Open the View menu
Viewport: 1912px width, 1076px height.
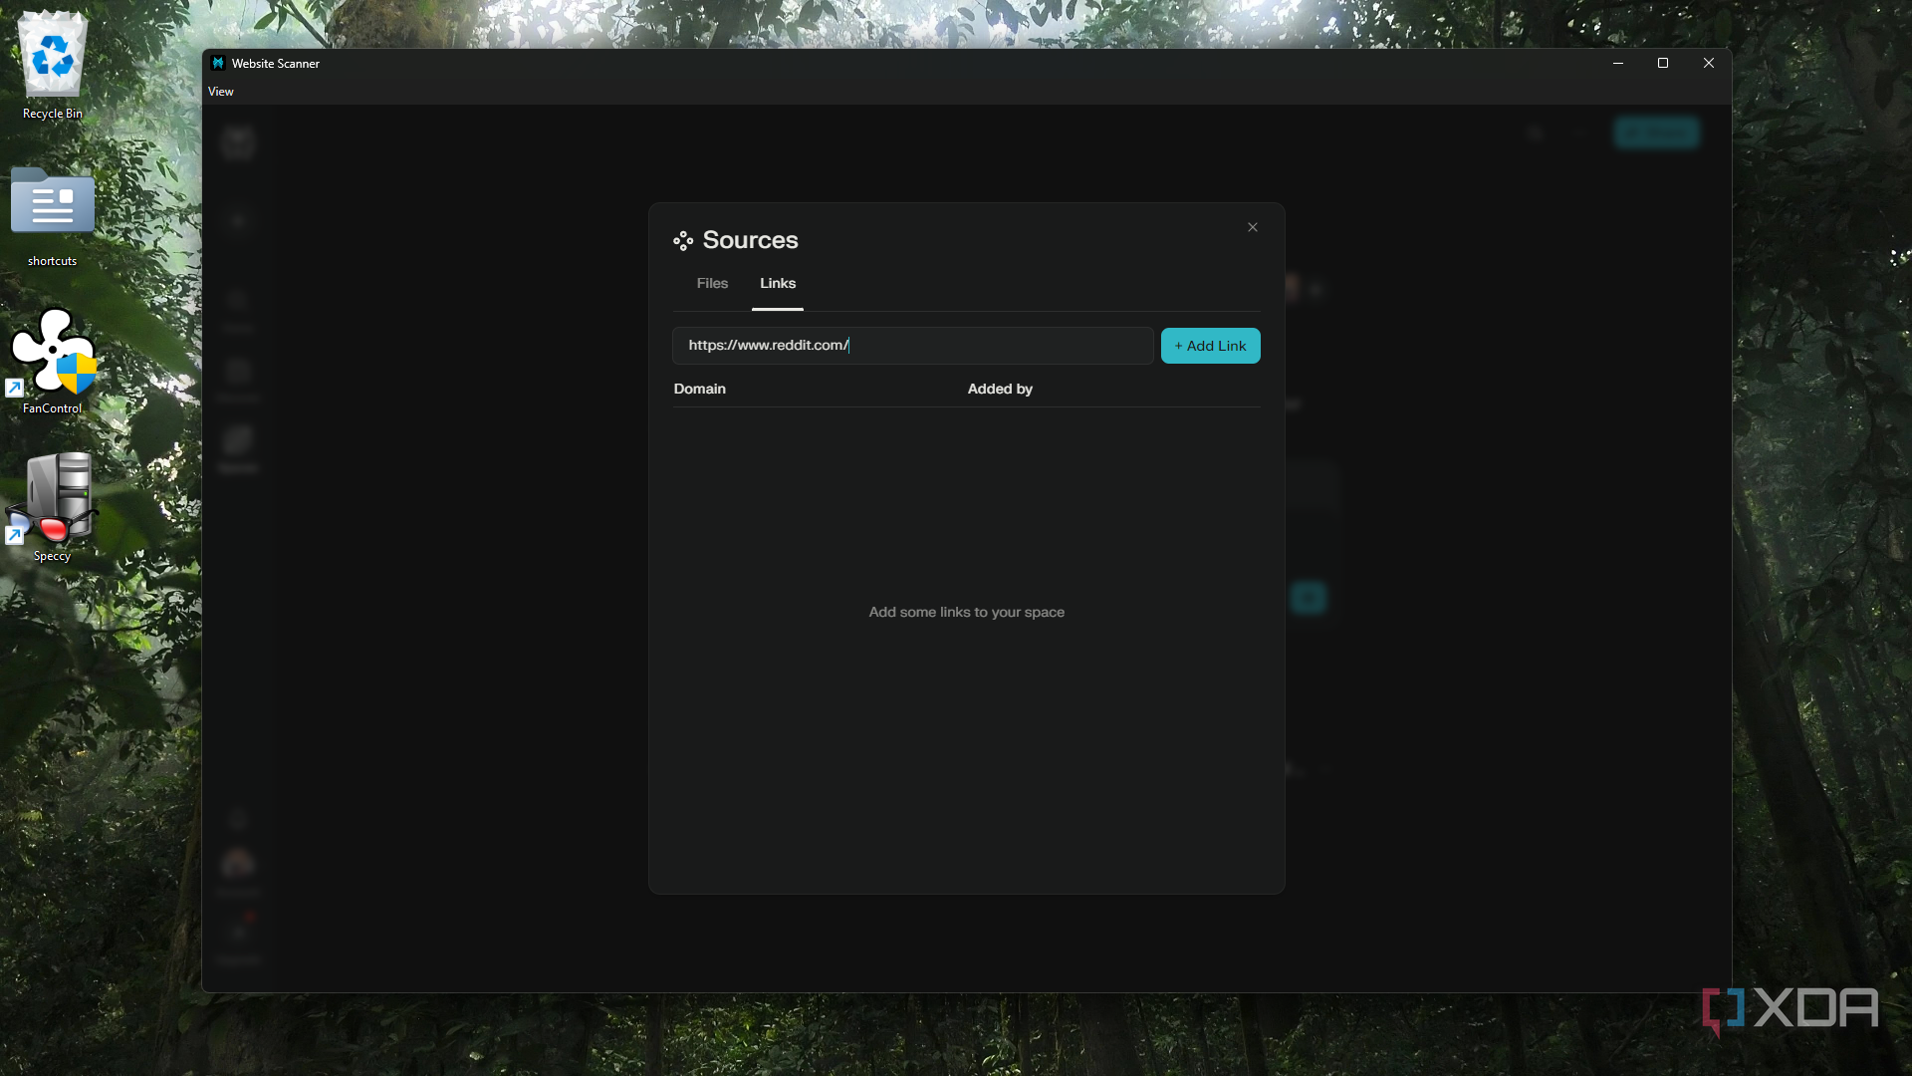[221, 92]
